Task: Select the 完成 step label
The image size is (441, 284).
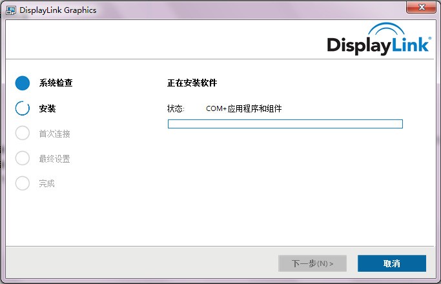Action: (x=46, y=183)
